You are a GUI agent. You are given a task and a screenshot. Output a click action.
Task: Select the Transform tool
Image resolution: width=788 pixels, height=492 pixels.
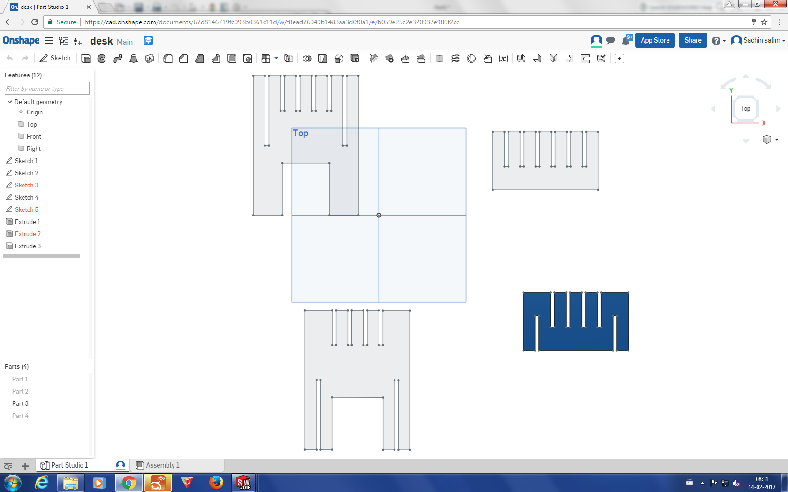click(x=339, y=59)
